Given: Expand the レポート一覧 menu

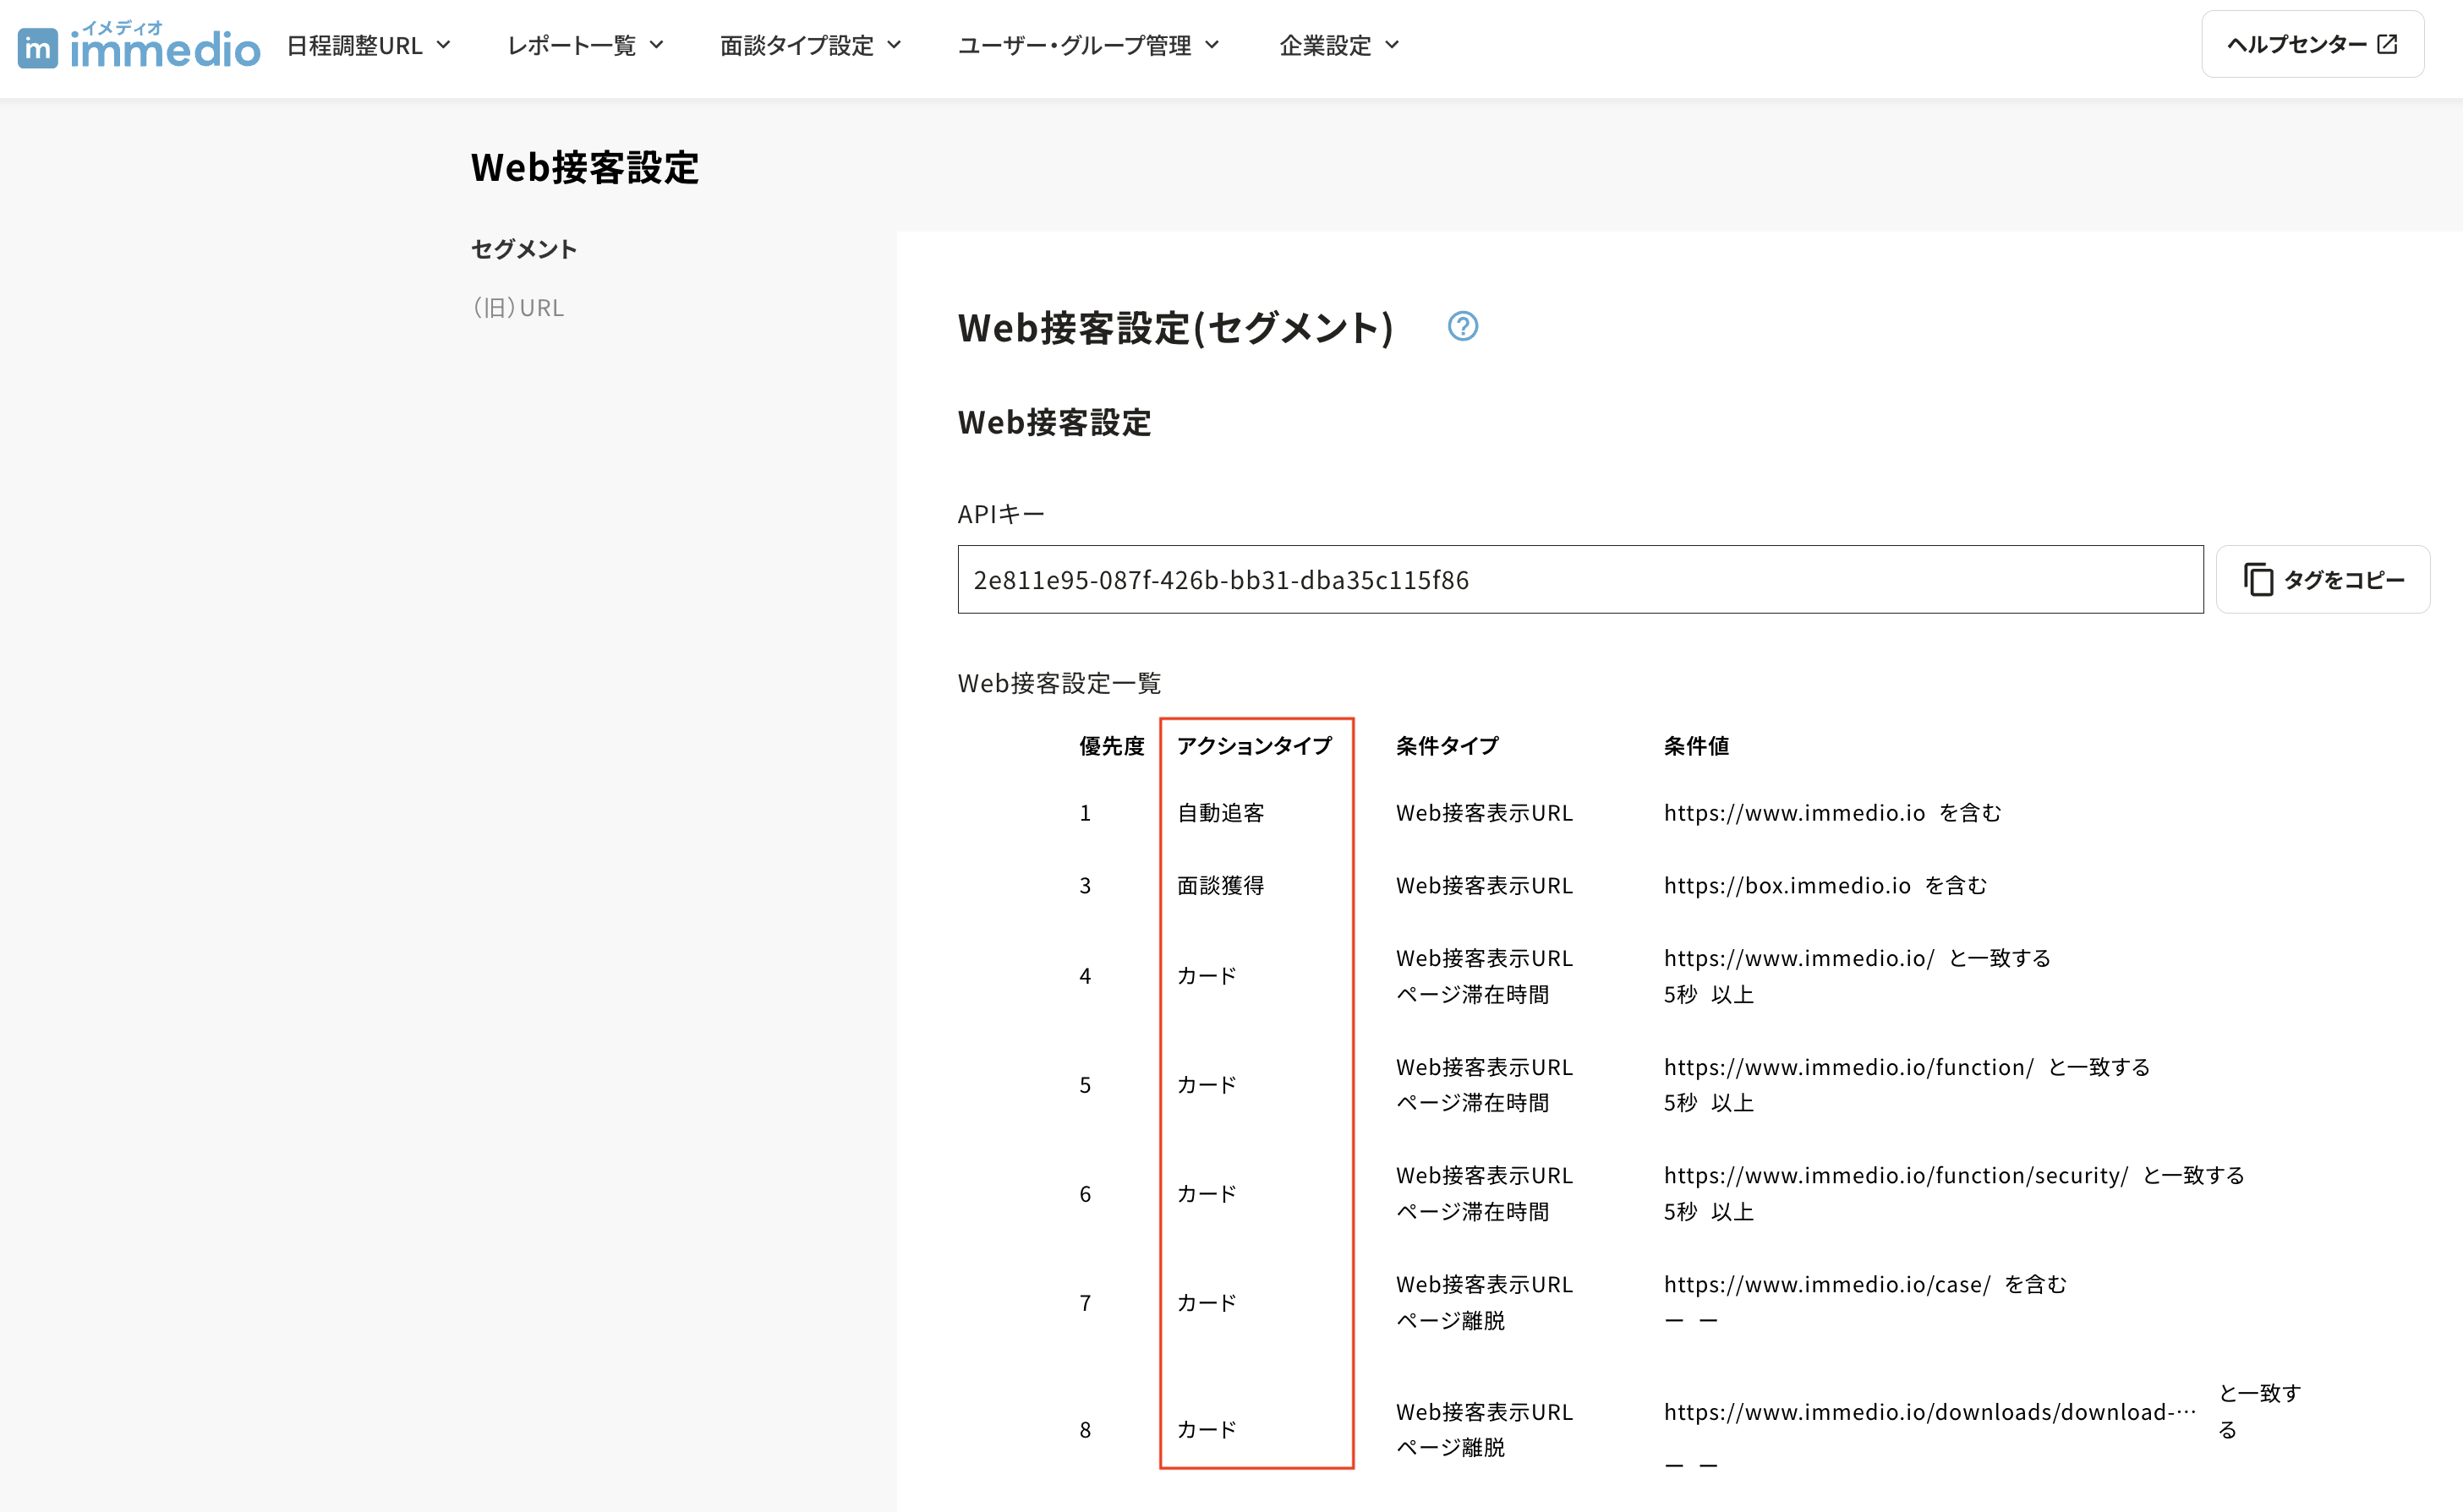Looking at the screenshot, I should coord(585,46).
